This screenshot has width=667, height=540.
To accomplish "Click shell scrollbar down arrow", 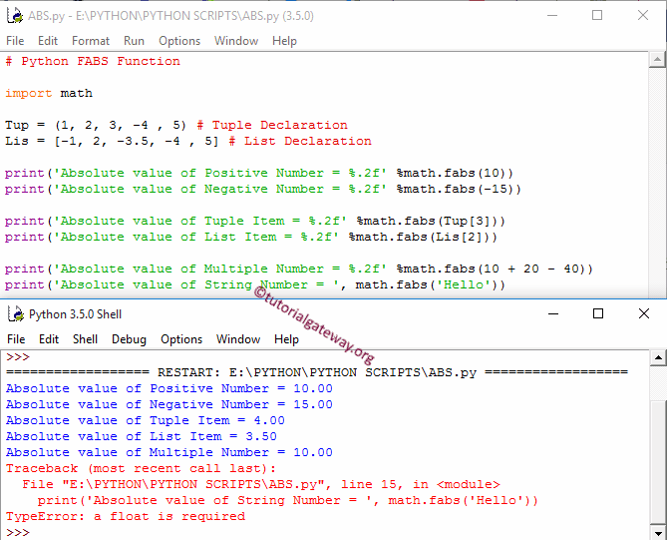I will [658, 532].
